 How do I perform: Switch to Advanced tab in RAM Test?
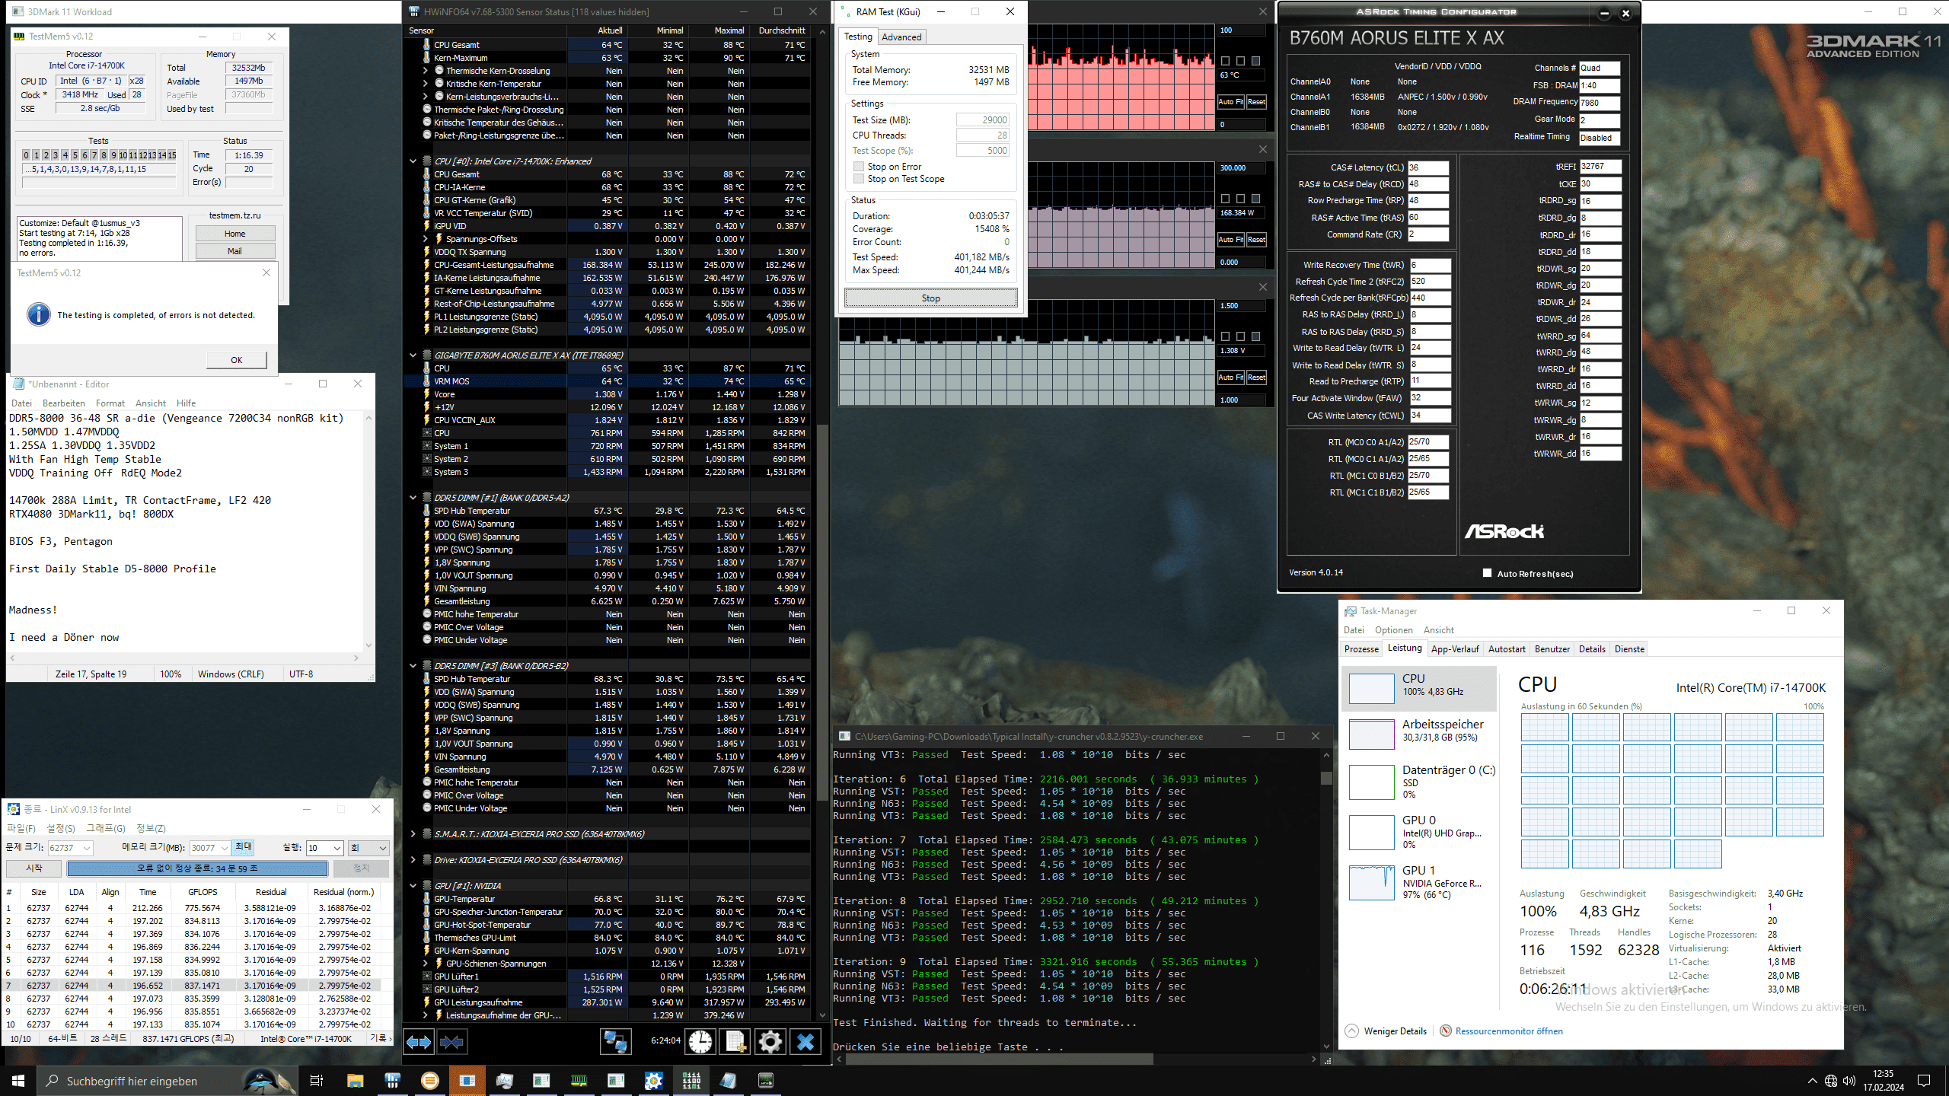tap(901, 37)
